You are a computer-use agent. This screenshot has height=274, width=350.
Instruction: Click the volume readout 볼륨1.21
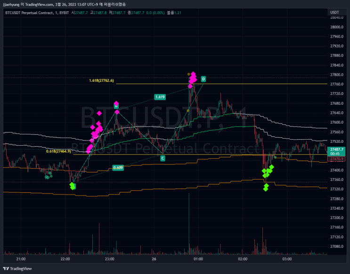point(174,13)
